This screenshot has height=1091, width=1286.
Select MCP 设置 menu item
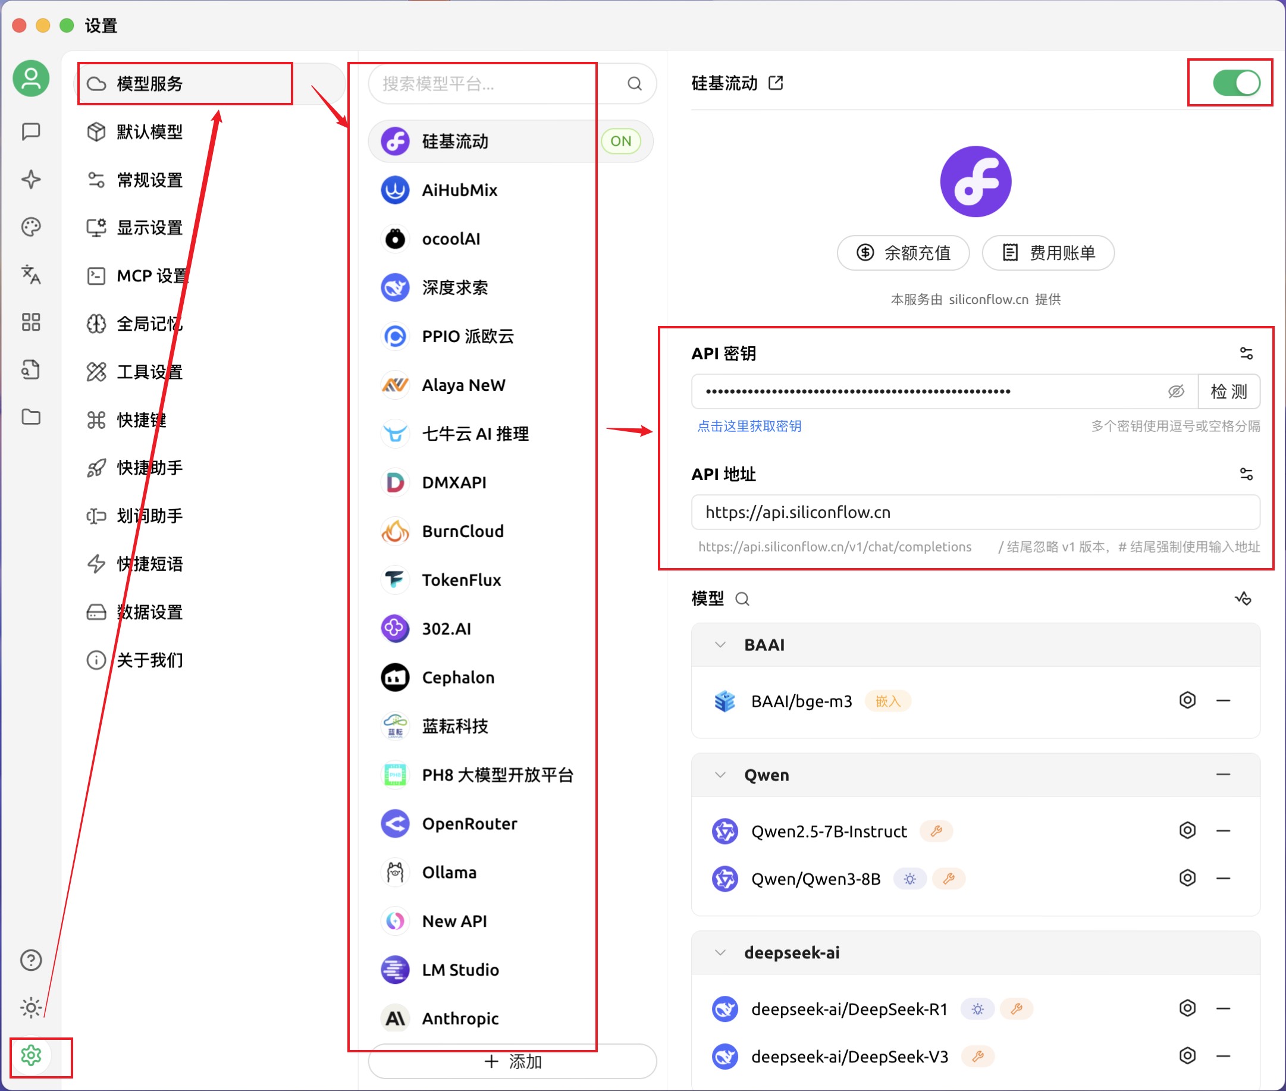coord(209,276)
